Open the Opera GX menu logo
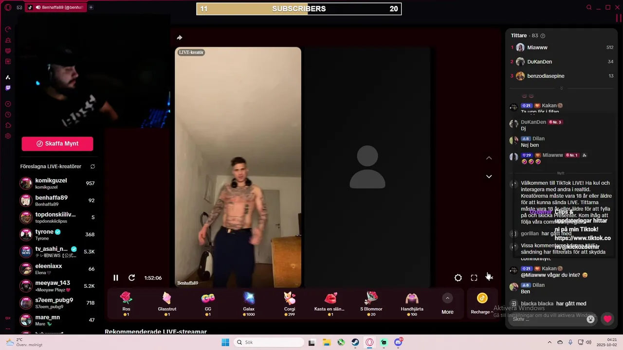 [8, 7]
